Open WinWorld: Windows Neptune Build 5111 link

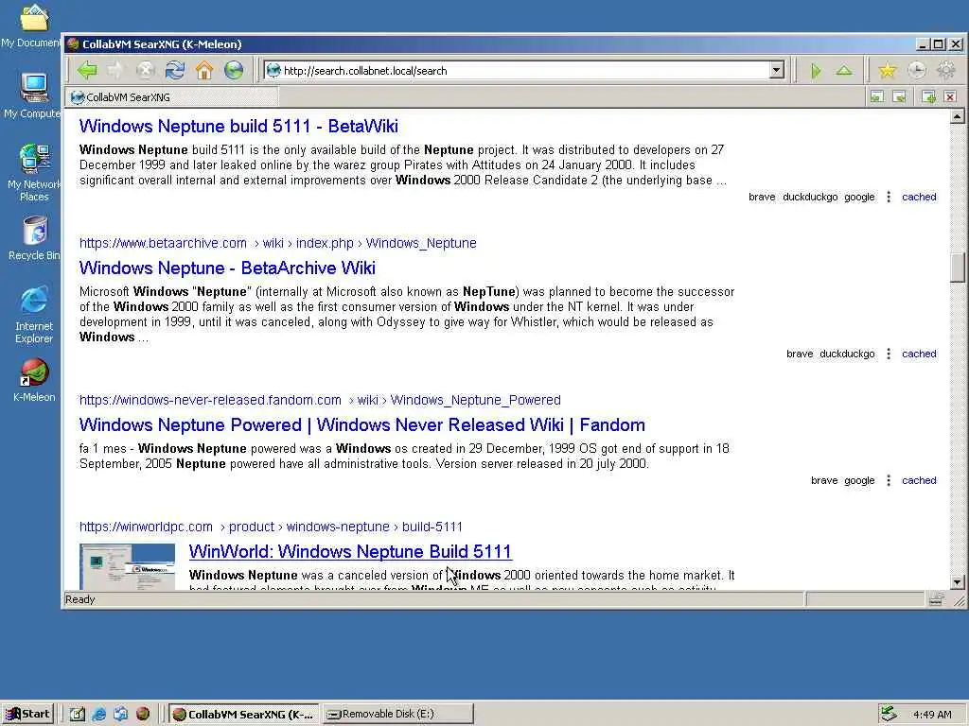[x=350, y=551]
